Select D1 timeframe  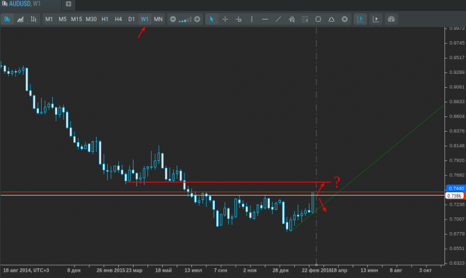coord(131,20)
